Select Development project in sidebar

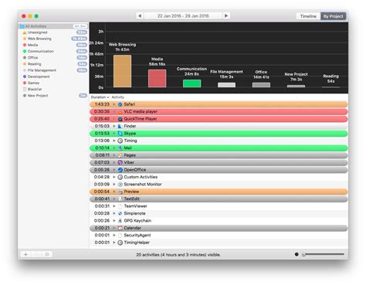click(x=53, y=76)
